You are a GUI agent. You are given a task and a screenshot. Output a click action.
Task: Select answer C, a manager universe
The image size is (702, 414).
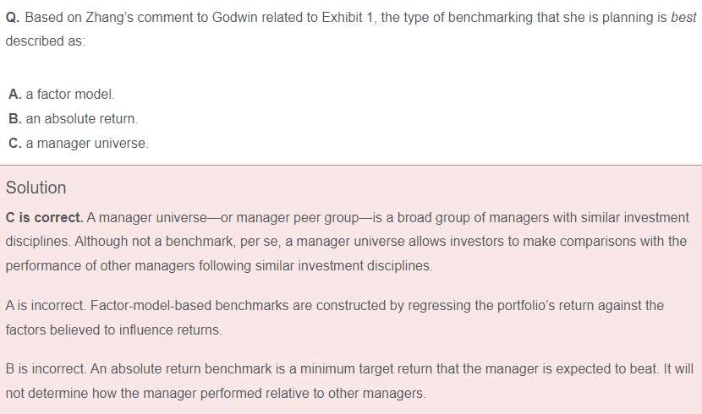[78, 144]
